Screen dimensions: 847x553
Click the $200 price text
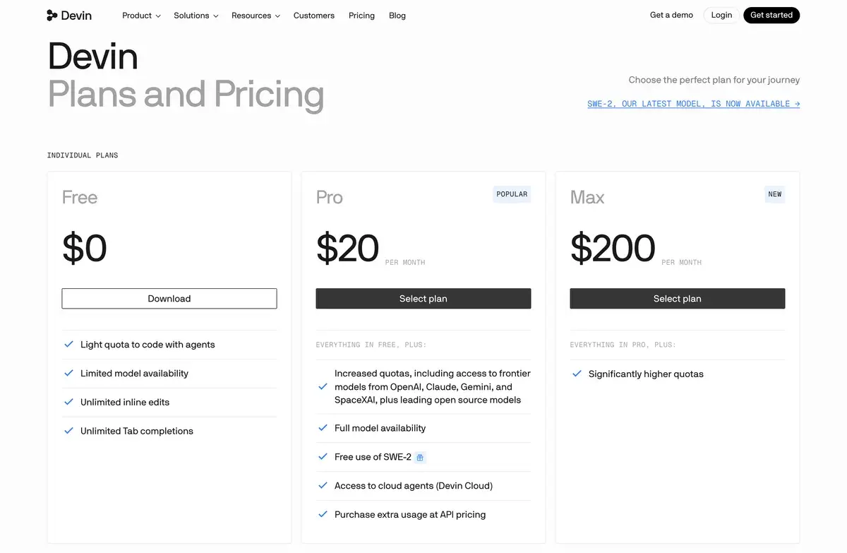pyautogui.click(x=613, y=248)
